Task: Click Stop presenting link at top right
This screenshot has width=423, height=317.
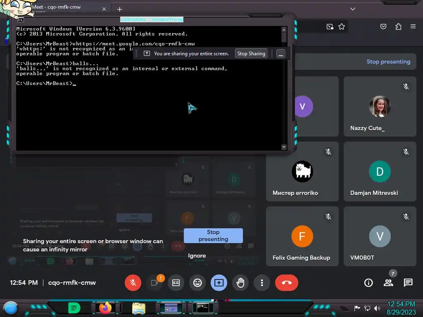Action: (x=388, y=62)
